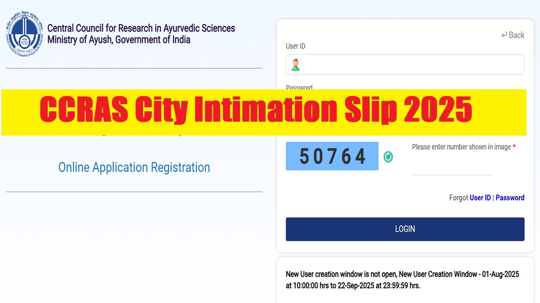Click the Back link at top right
The width and height of the screenshot is (540, 303).
(x=517, y=35)
